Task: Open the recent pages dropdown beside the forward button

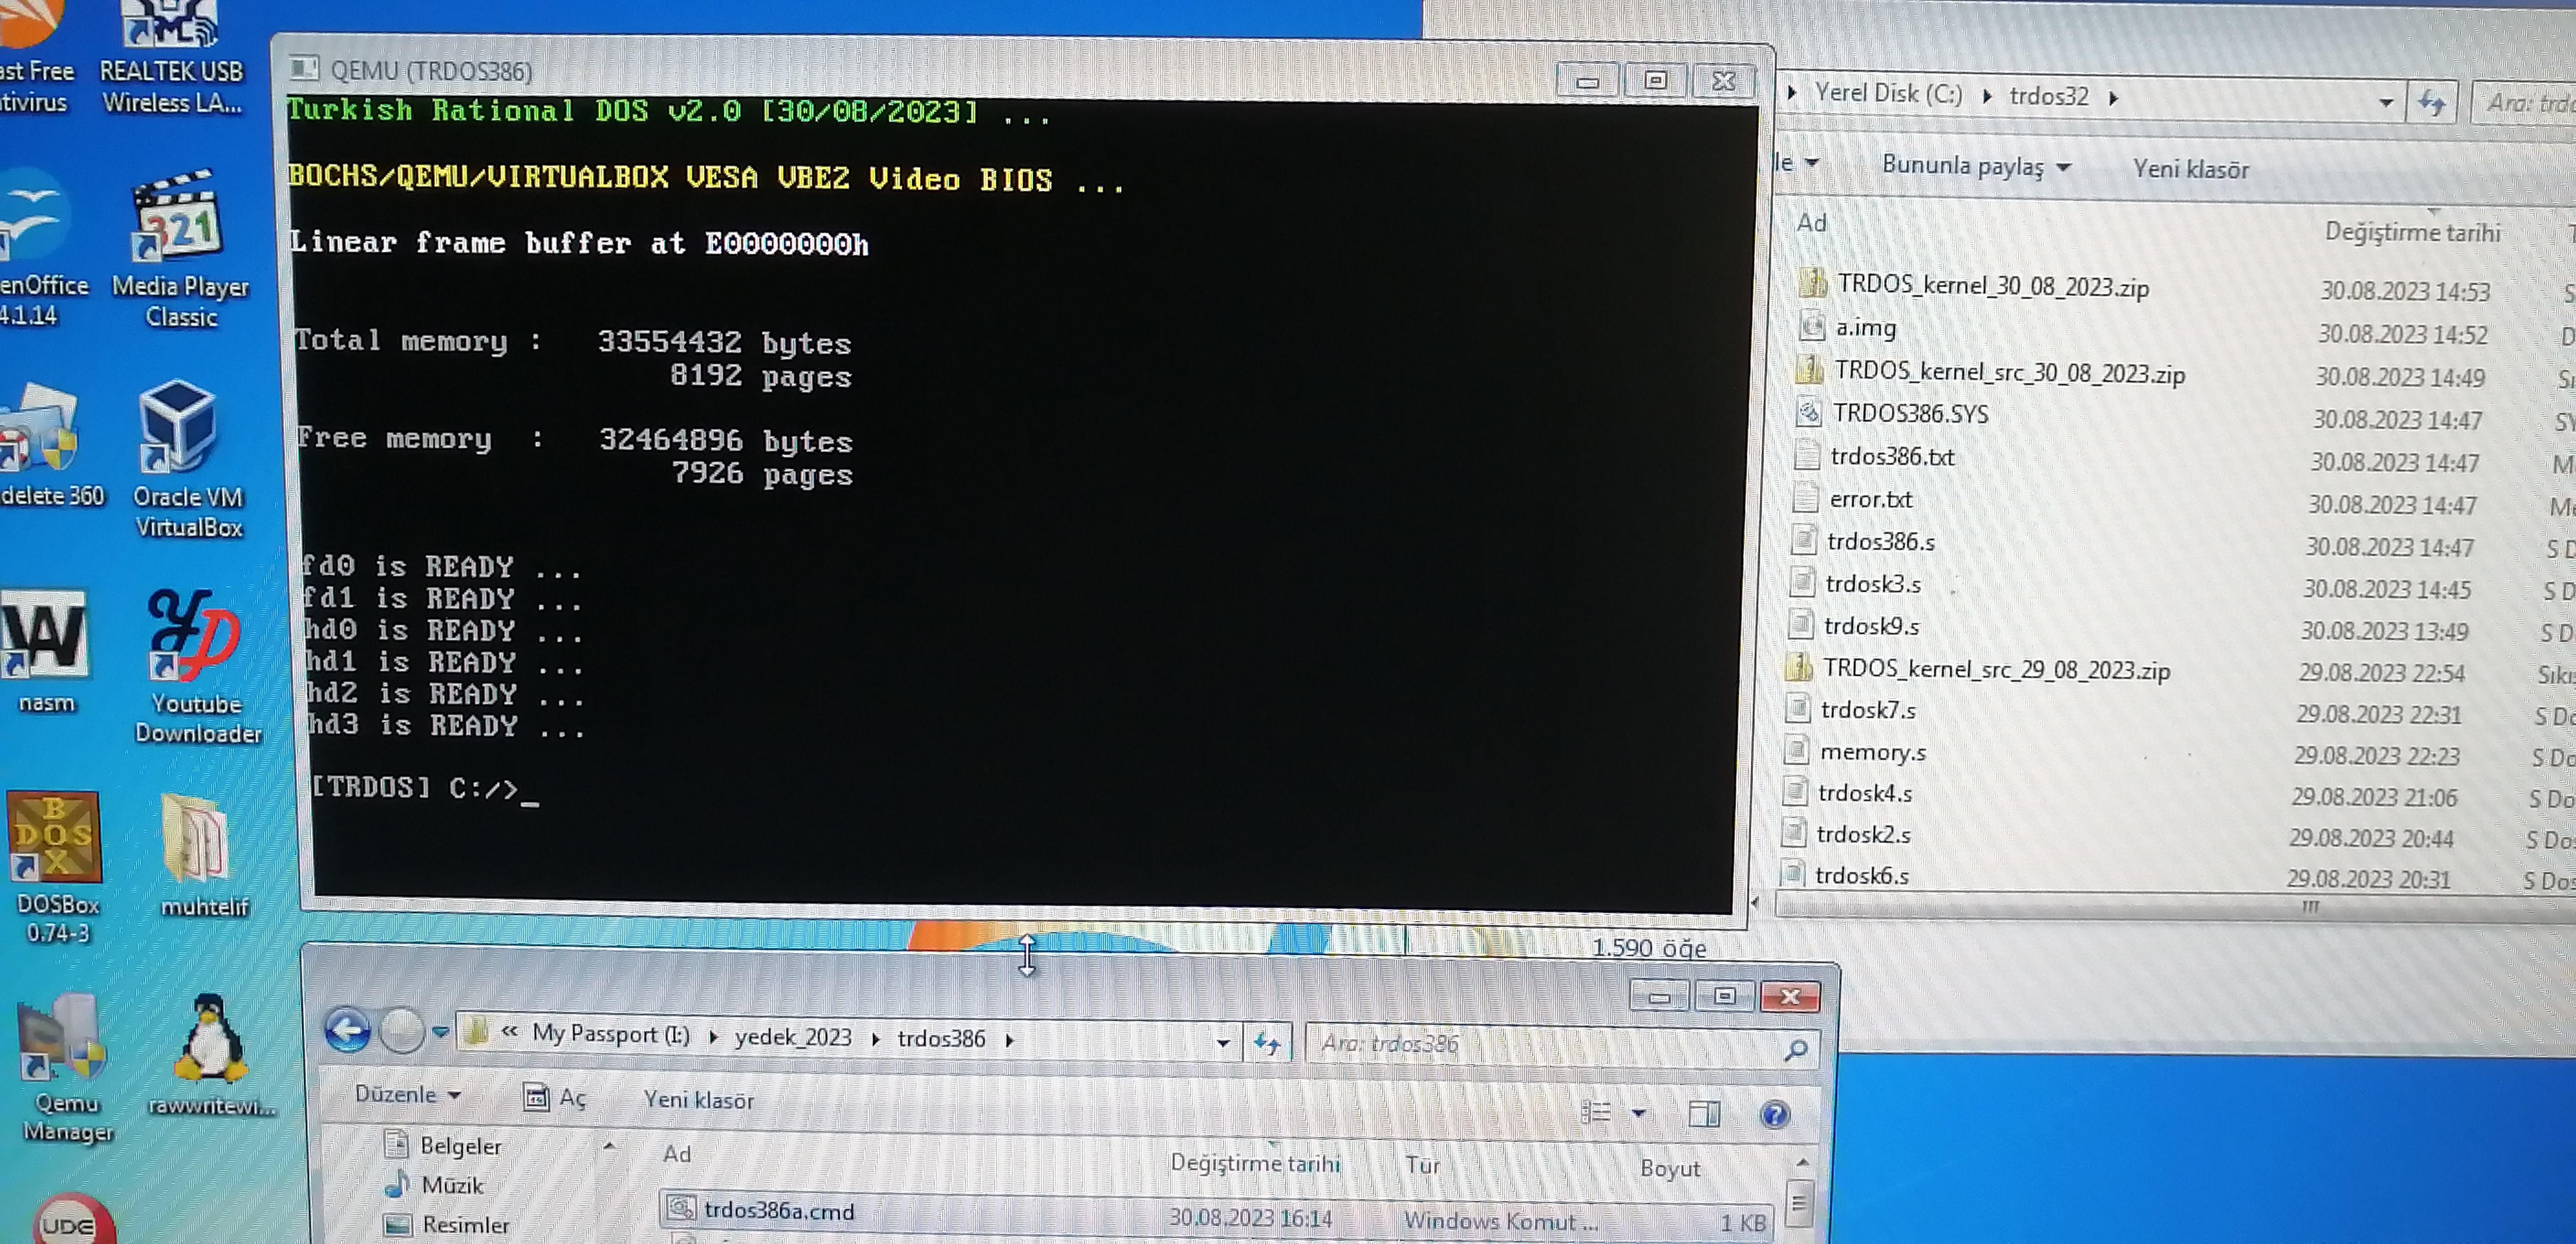Action: pos(440,1031)
